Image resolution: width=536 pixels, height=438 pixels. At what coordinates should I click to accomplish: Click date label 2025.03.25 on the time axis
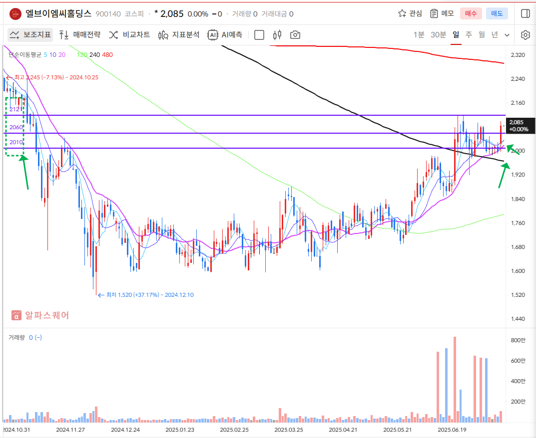click(x=289, y=430)
